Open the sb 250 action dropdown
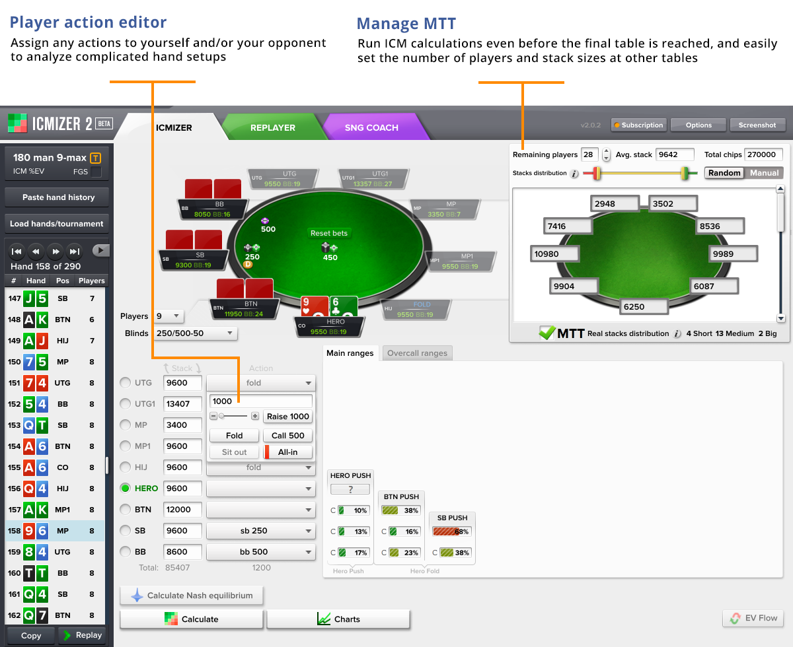This screenshot has height=647, width=793. tap(261, 531)
